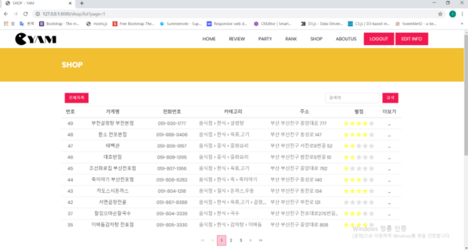
Task: Click the red 검색 search button
Action: [390, 98]
